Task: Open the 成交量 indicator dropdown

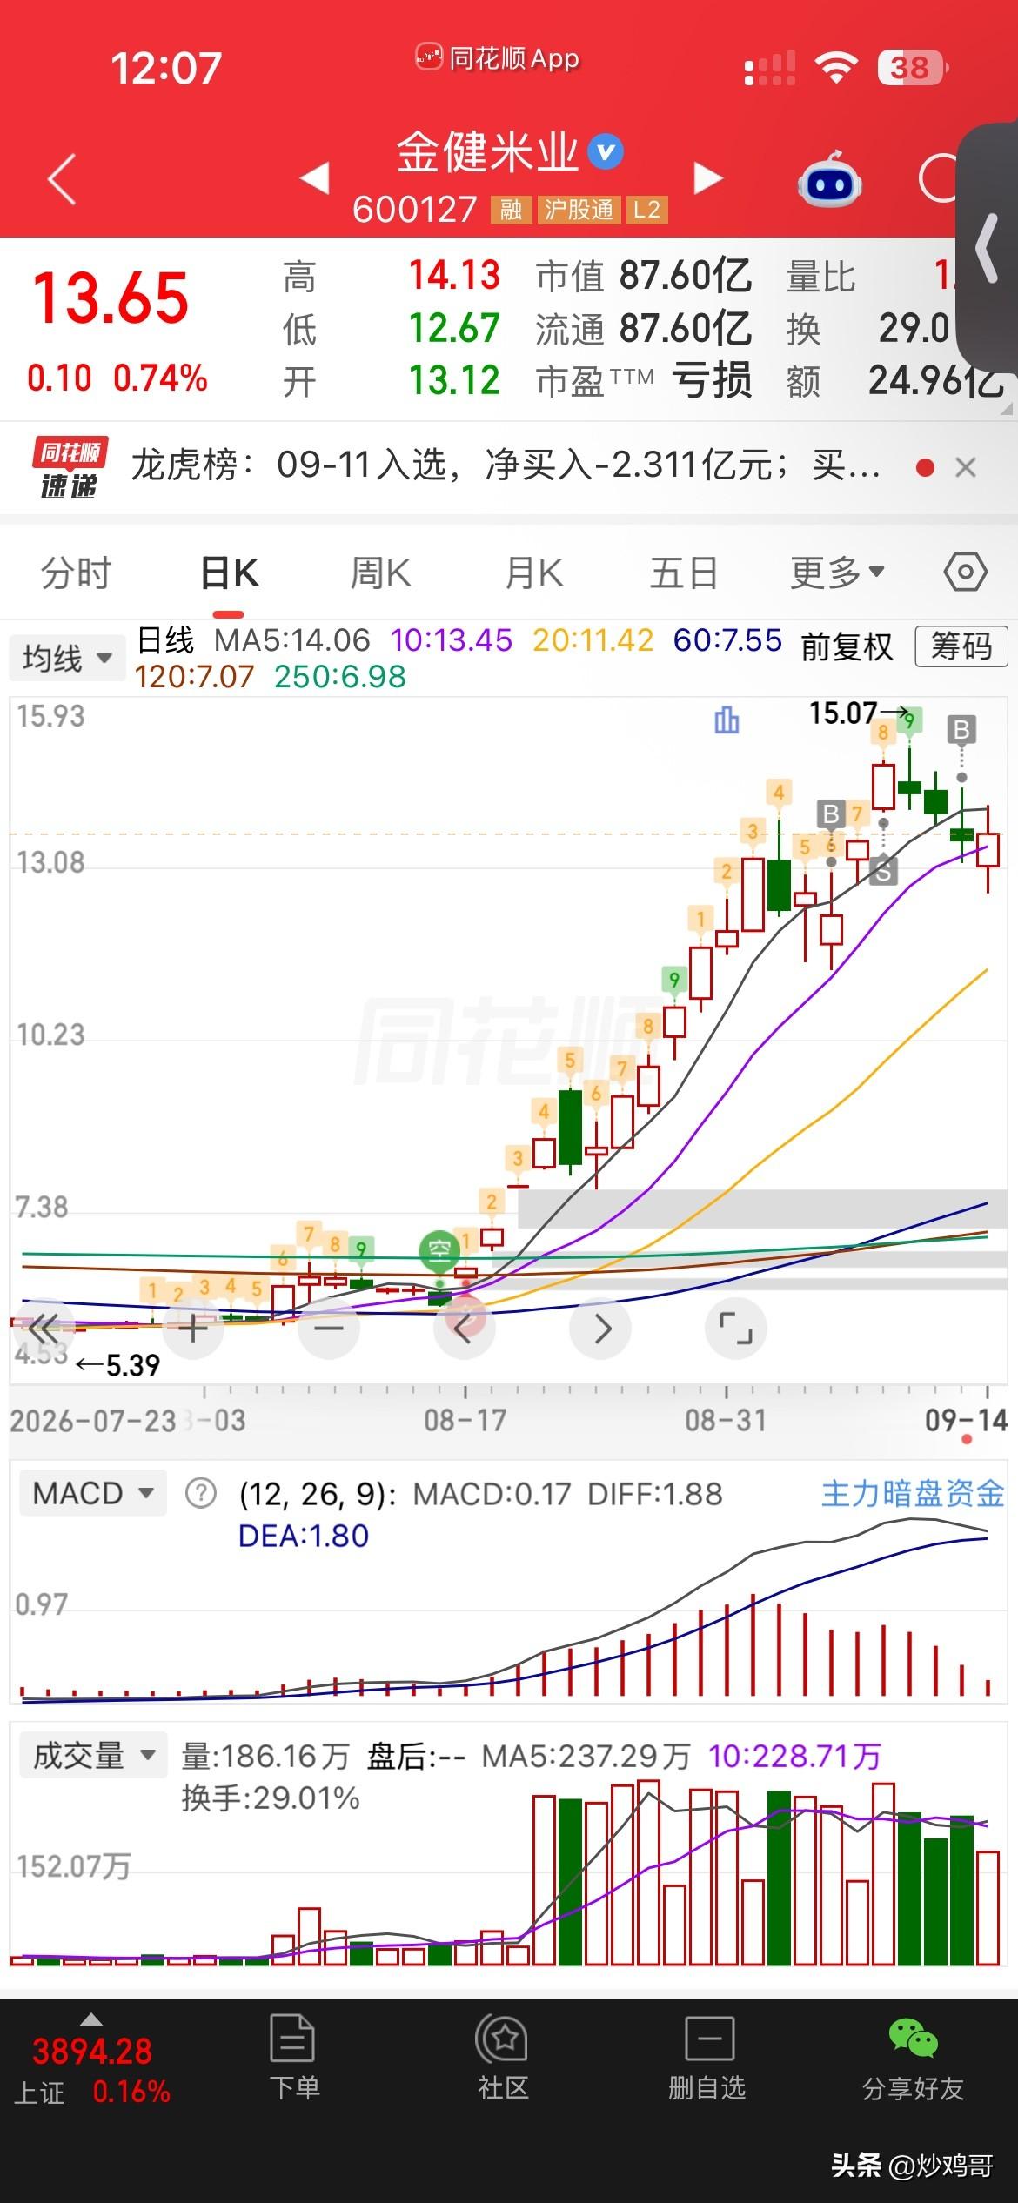Action: (x=93, y=1756)
